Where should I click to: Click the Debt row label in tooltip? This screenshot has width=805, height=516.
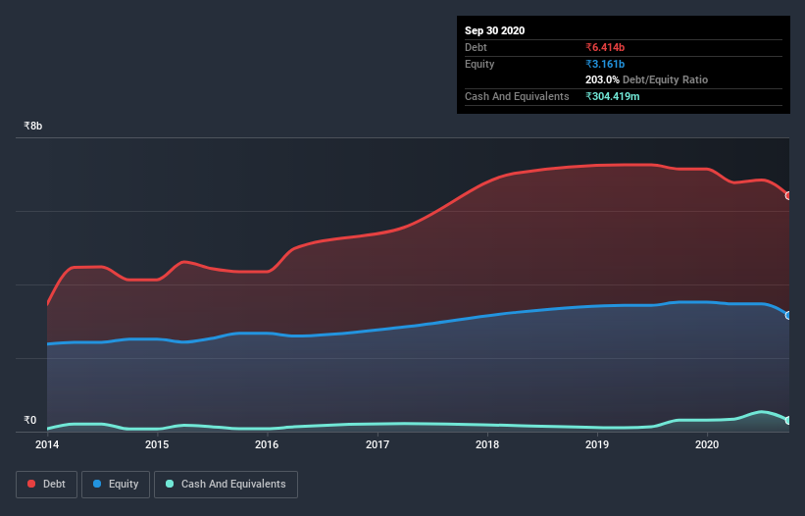click(x=476, y=47)
